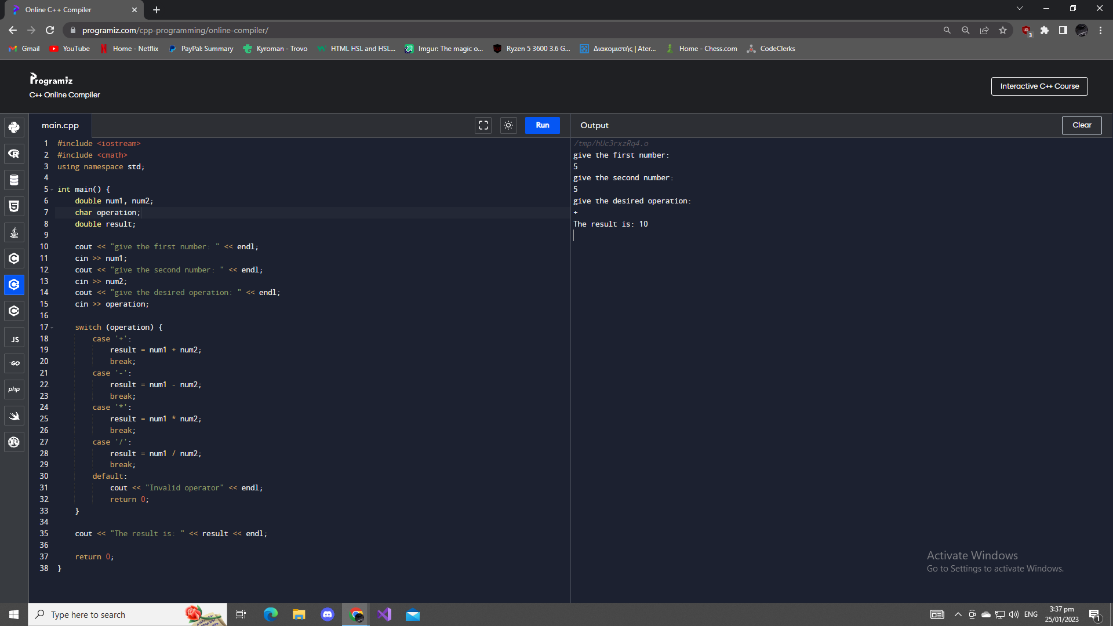
Task: Open the Java compiler icon
Action: [x=14, y=232]
